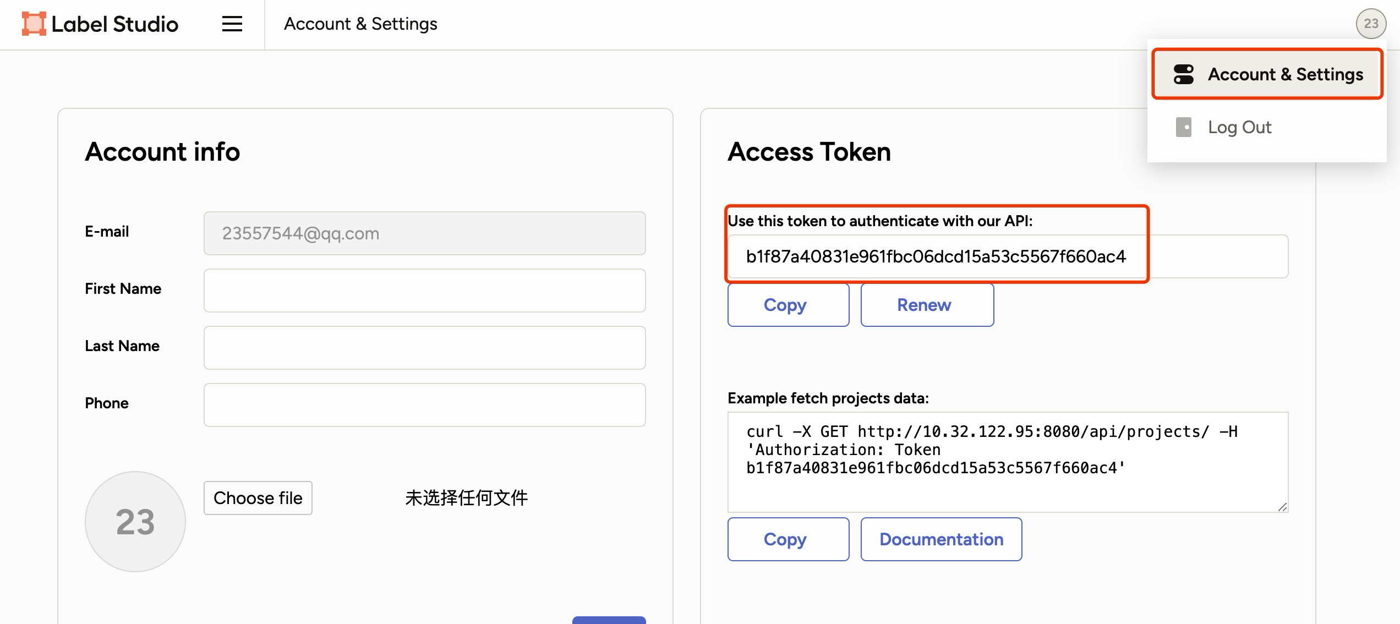Viewport: 1400px width, 624px height.
Task: Focus the Last Name input field
Action: click(x=424, y=348)
